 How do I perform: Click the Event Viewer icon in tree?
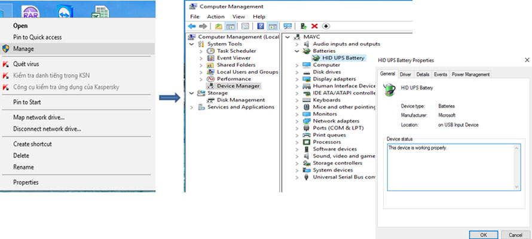211,58
